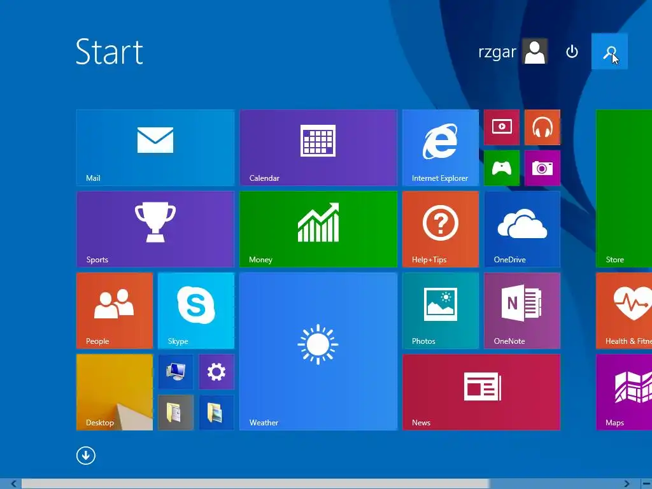Launch the Skype tile
This screenshot has height=489, width=652.
click(x=196, y=311)
